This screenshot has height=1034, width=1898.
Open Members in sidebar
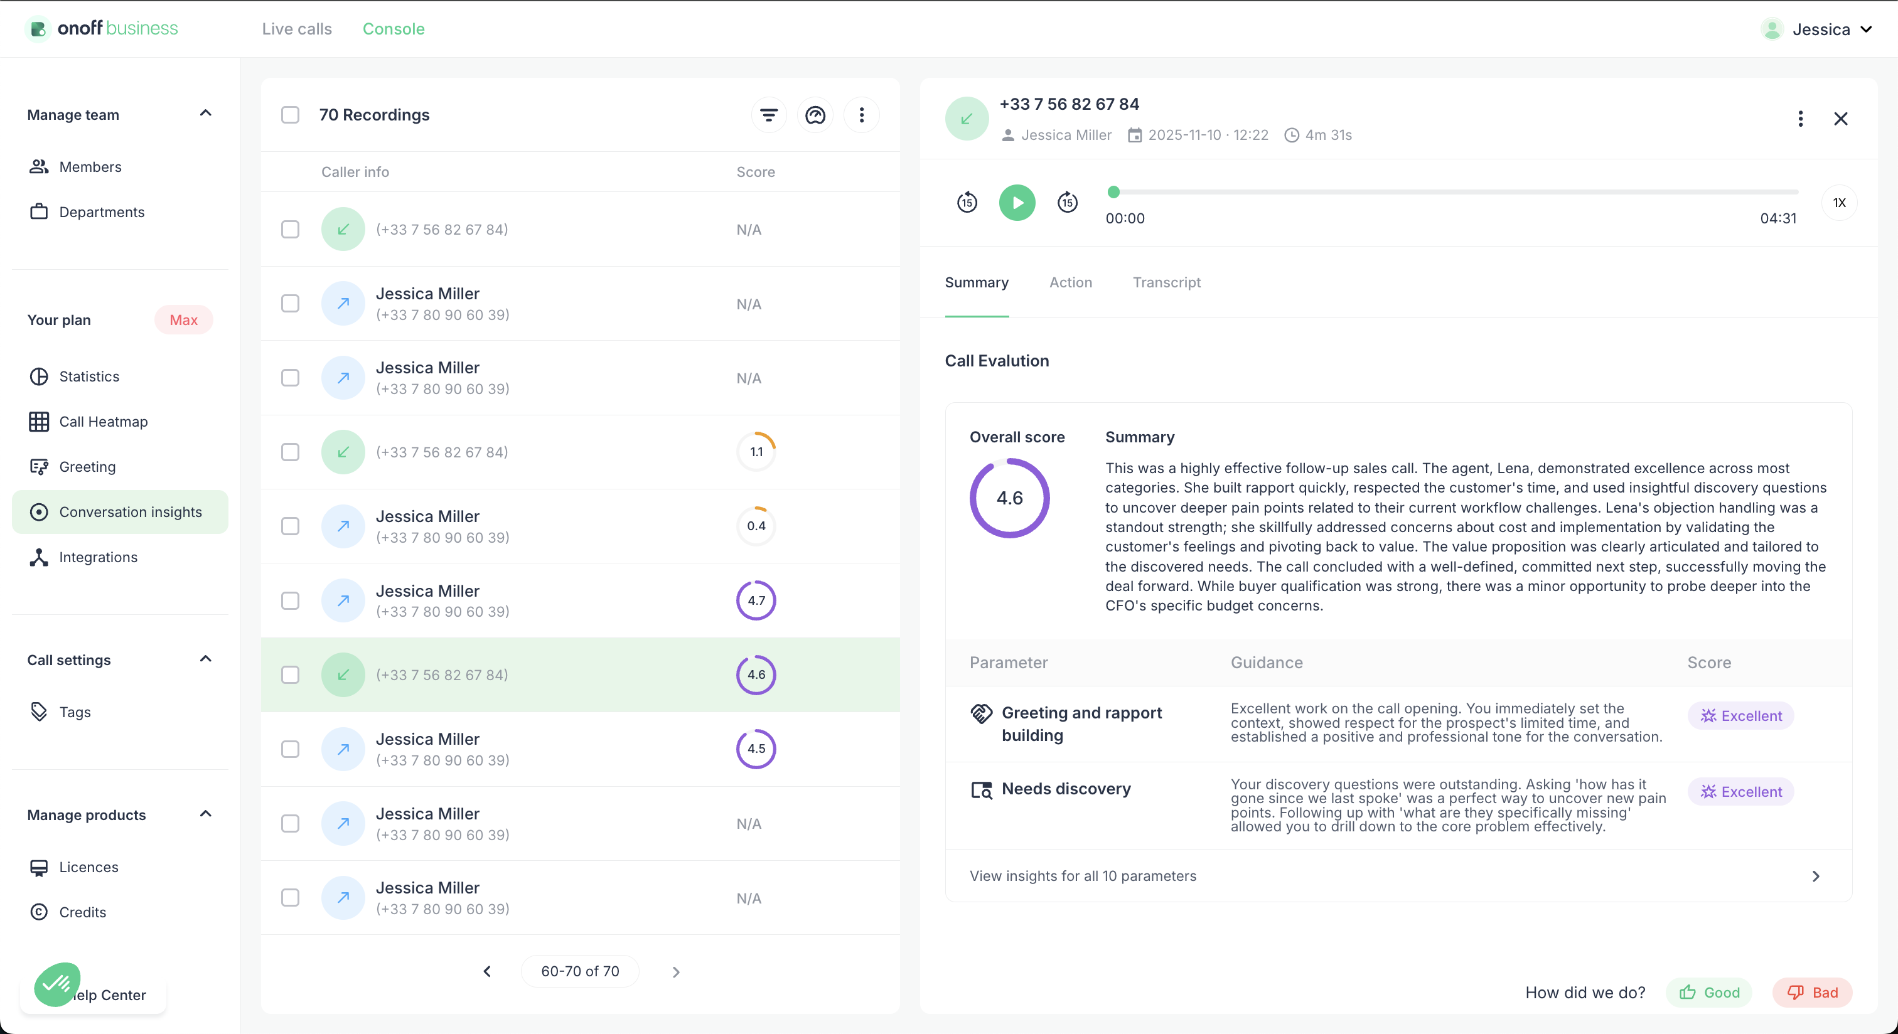pyautogui.click(x=119, y=167)
